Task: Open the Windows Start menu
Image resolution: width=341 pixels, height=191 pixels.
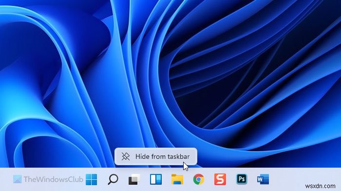Action: (92, 179)
